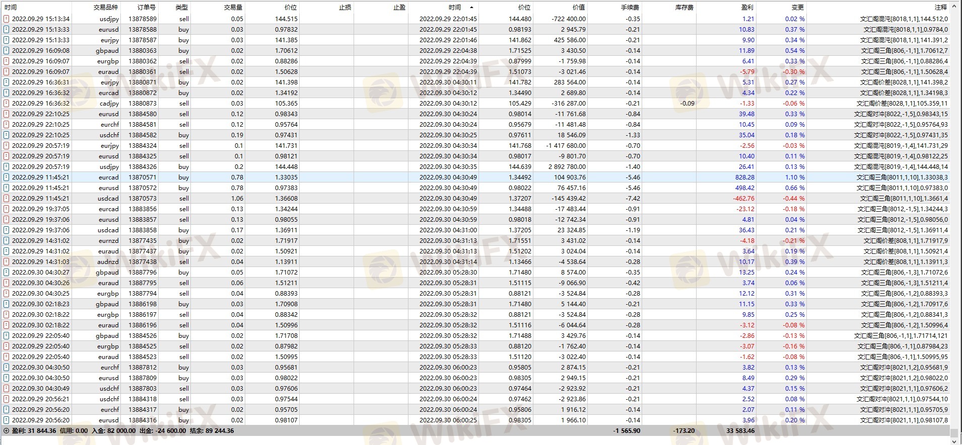This screenshot has width=962, height=445.
Task: Click the sort arrow in the close 时间 header
Action: tap(471, 7)
